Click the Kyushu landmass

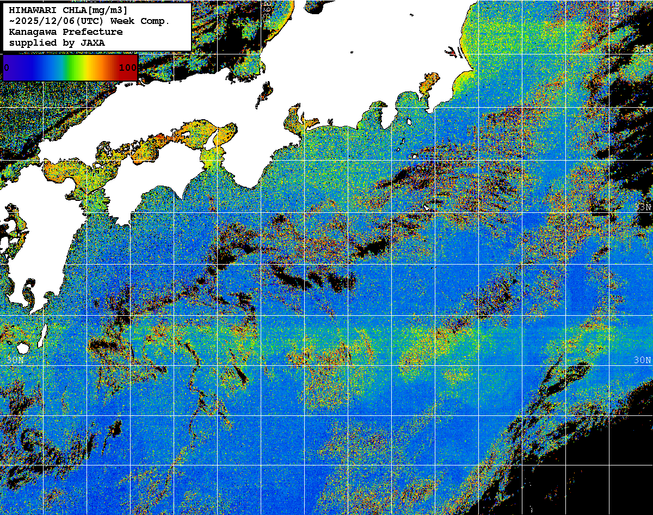coord(44,245)
